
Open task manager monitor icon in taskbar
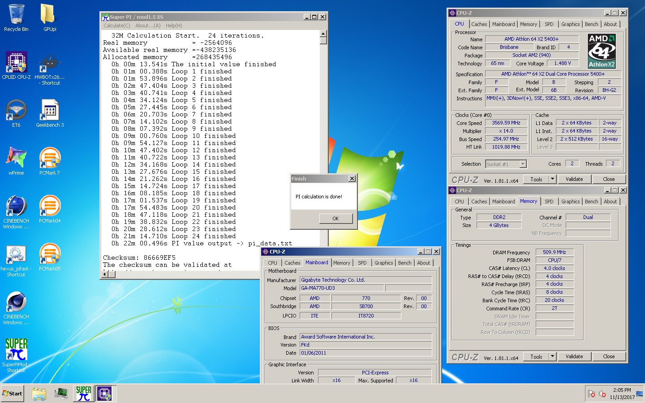pyautogui.click(x=61, y=394)
